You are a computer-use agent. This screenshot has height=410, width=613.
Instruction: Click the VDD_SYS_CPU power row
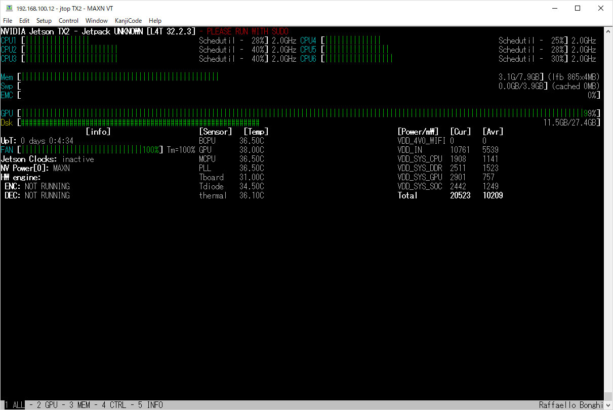(448, 159)
